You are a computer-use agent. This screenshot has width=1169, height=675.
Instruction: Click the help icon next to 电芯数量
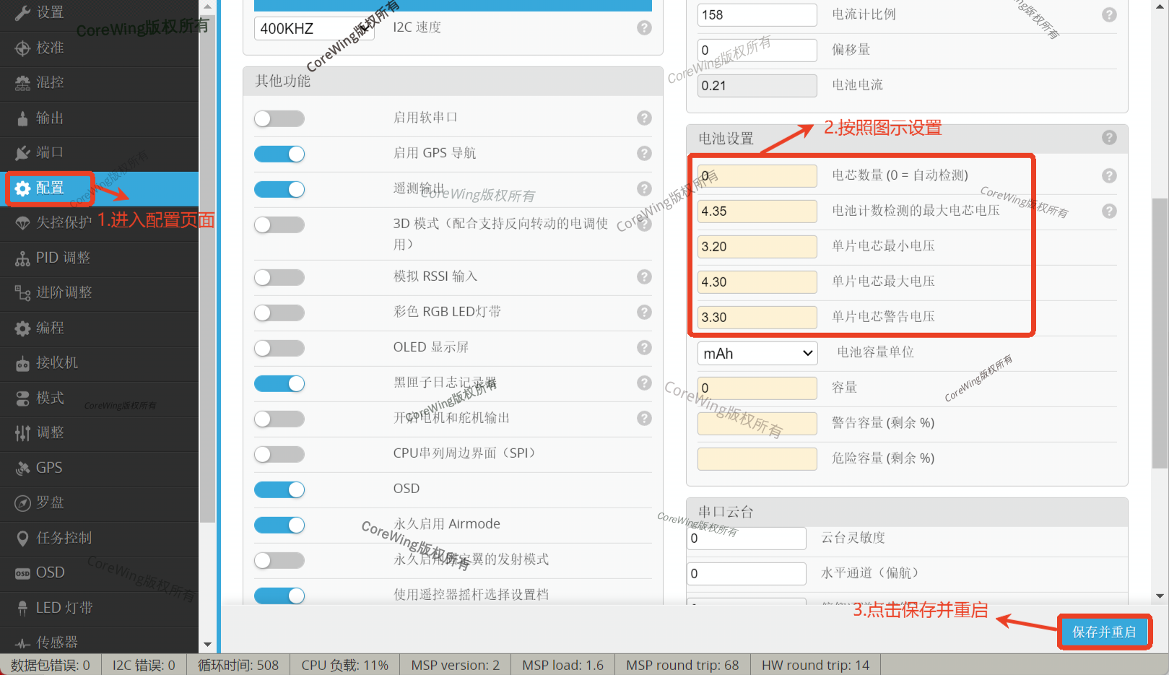point(1109,175)
